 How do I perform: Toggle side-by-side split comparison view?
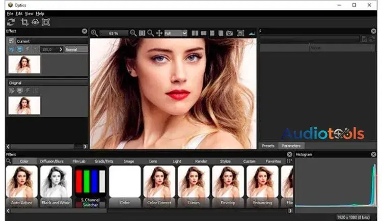pyautogui.click(x=196, y=33)
